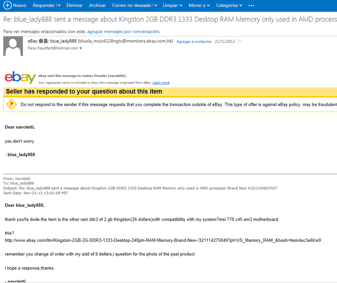
Task: Click the date 21/11/2013
Action: [x=225, y=41]
